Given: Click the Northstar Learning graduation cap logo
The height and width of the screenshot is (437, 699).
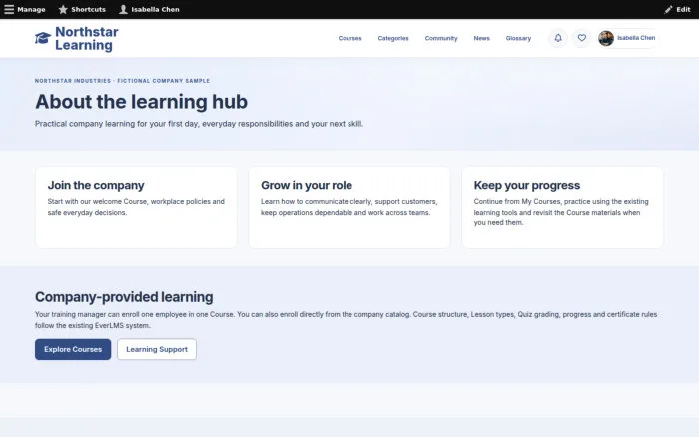Looking at the screenshot, I should point(43,38).
